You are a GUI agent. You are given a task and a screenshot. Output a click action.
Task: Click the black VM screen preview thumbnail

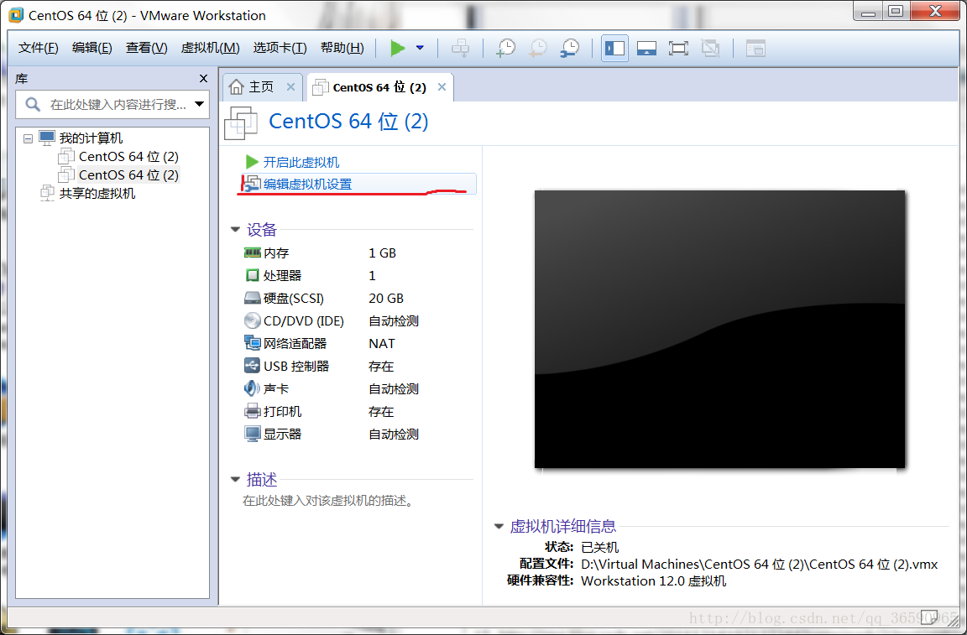click(x=719, y=329)
